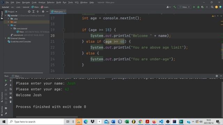Run with coverage shield icon
Image resolution: width=223 pixels, height=125 pixels.
tap(202, 7)
